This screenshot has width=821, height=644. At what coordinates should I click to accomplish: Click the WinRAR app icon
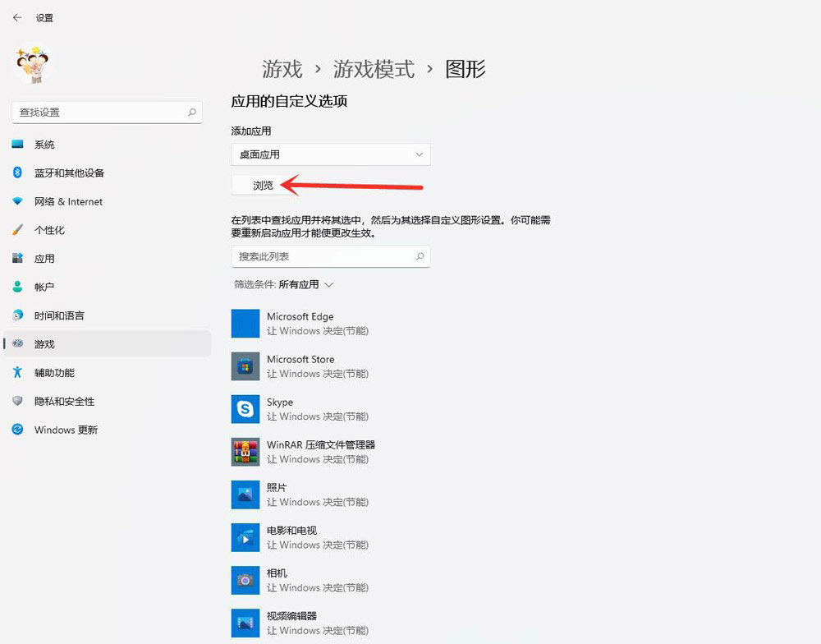point(245,452)
